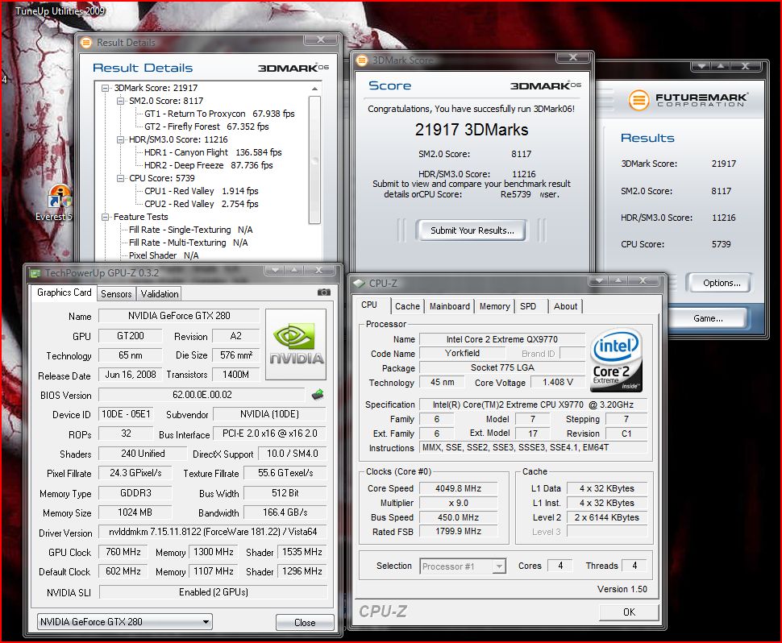
Task: Click the 21917 3DMarks score text
Action: pyautogui.click(x=472, y=130)
